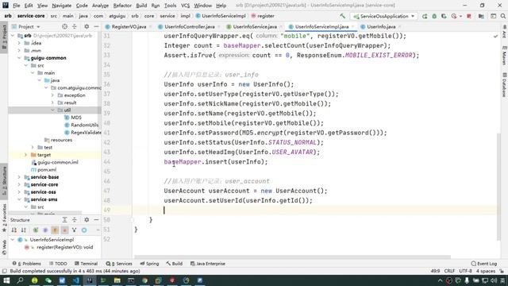
Task: Open the Event Log
Action: (x=484, y=264)
